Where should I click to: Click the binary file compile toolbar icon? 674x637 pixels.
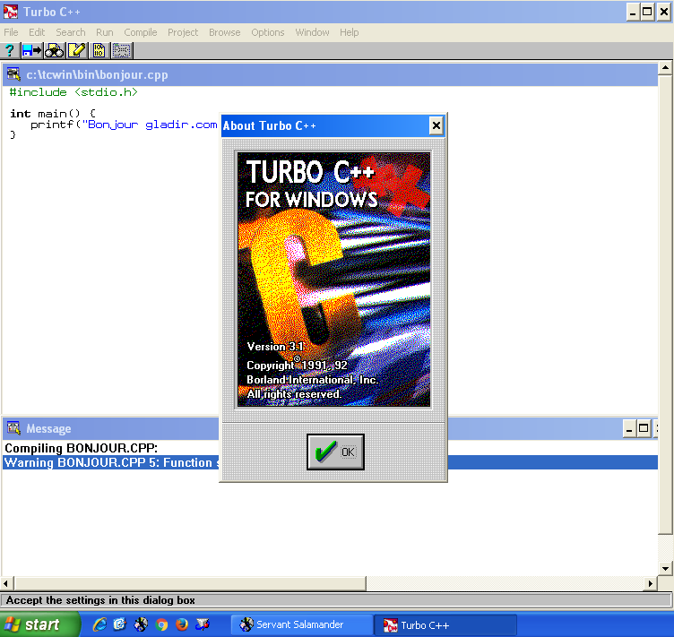[x=99, y=51]
